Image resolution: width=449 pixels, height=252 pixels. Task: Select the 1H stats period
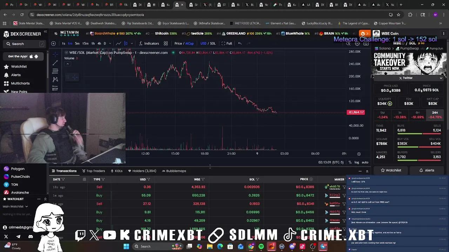(400, 115)
